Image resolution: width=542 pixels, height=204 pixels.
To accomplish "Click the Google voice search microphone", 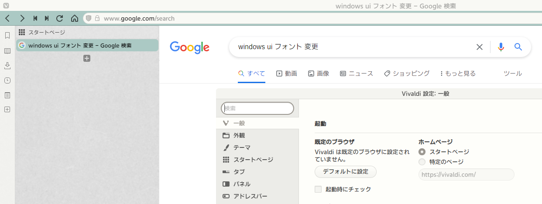I will (501, 47).
